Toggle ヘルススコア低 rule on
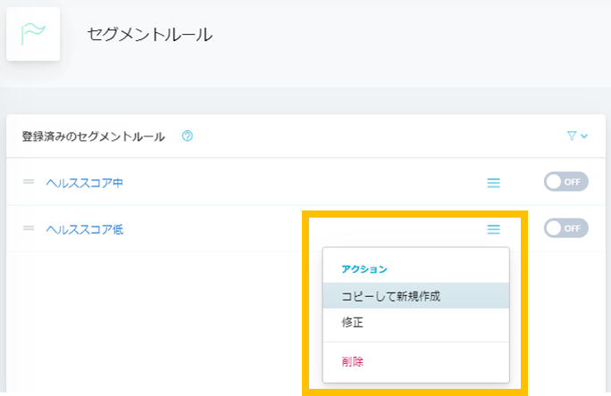 coord(566,228)
